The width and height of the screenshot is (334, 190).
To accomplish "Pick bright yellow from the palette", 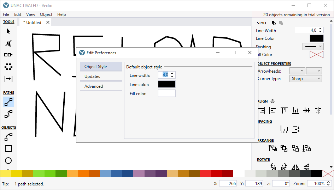I will click(6, 174).
